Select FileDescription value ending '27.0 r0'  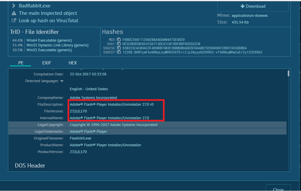pyautogui.click(x=112, y=104)
